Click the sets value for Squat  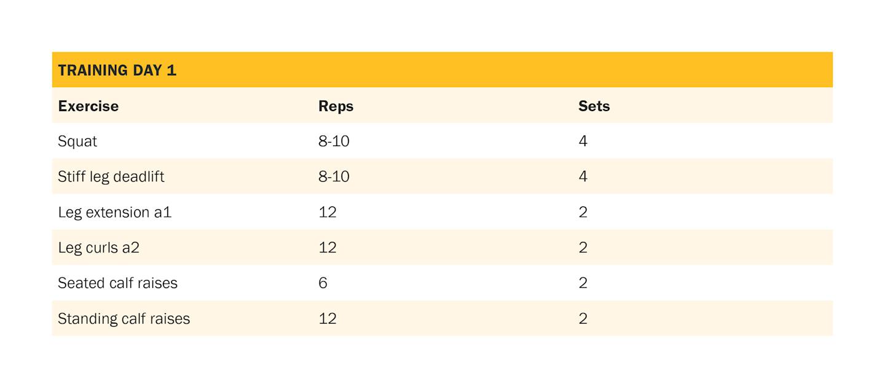583,141
